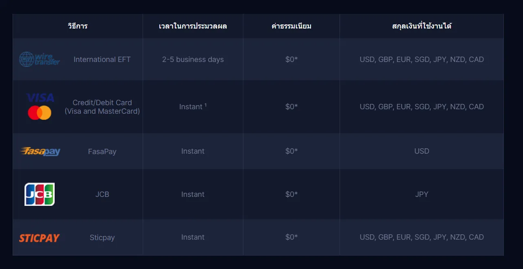Viewport: 523px width, 269px height.
Task: Click the $0* fee for Sticpay
Action: [x=291, y=237]
